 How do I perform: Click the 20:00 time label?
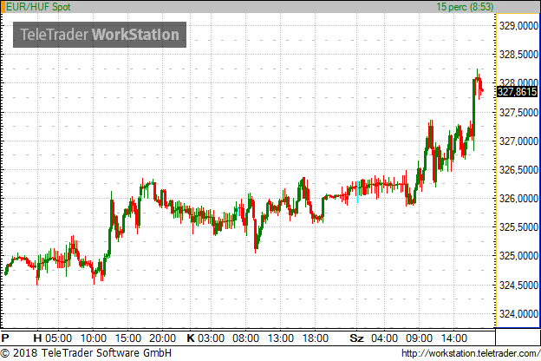pyautogui.click(x=162, y=338)
